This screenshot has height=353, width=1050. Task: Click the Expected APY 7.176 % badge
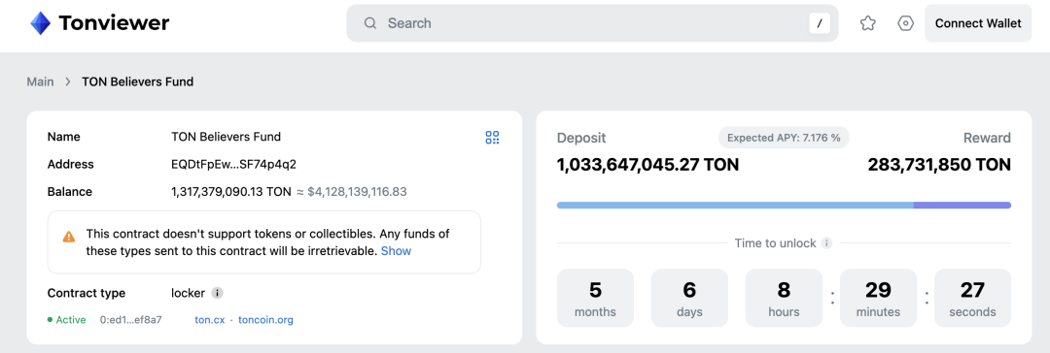[784, 138]
